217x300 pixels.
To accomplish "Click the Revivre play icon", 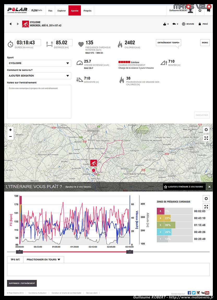I will [184, 24].
